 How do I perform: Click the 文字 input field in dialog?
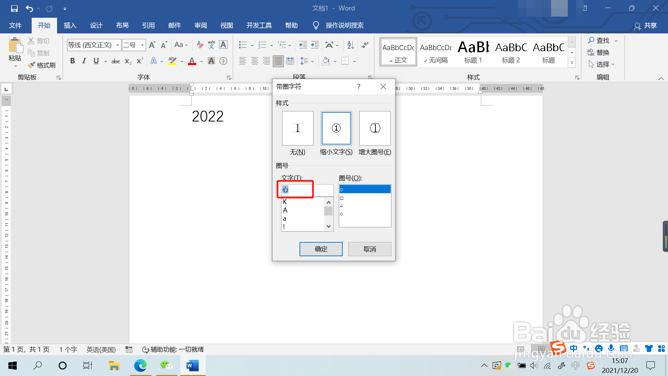coord(307,190)
